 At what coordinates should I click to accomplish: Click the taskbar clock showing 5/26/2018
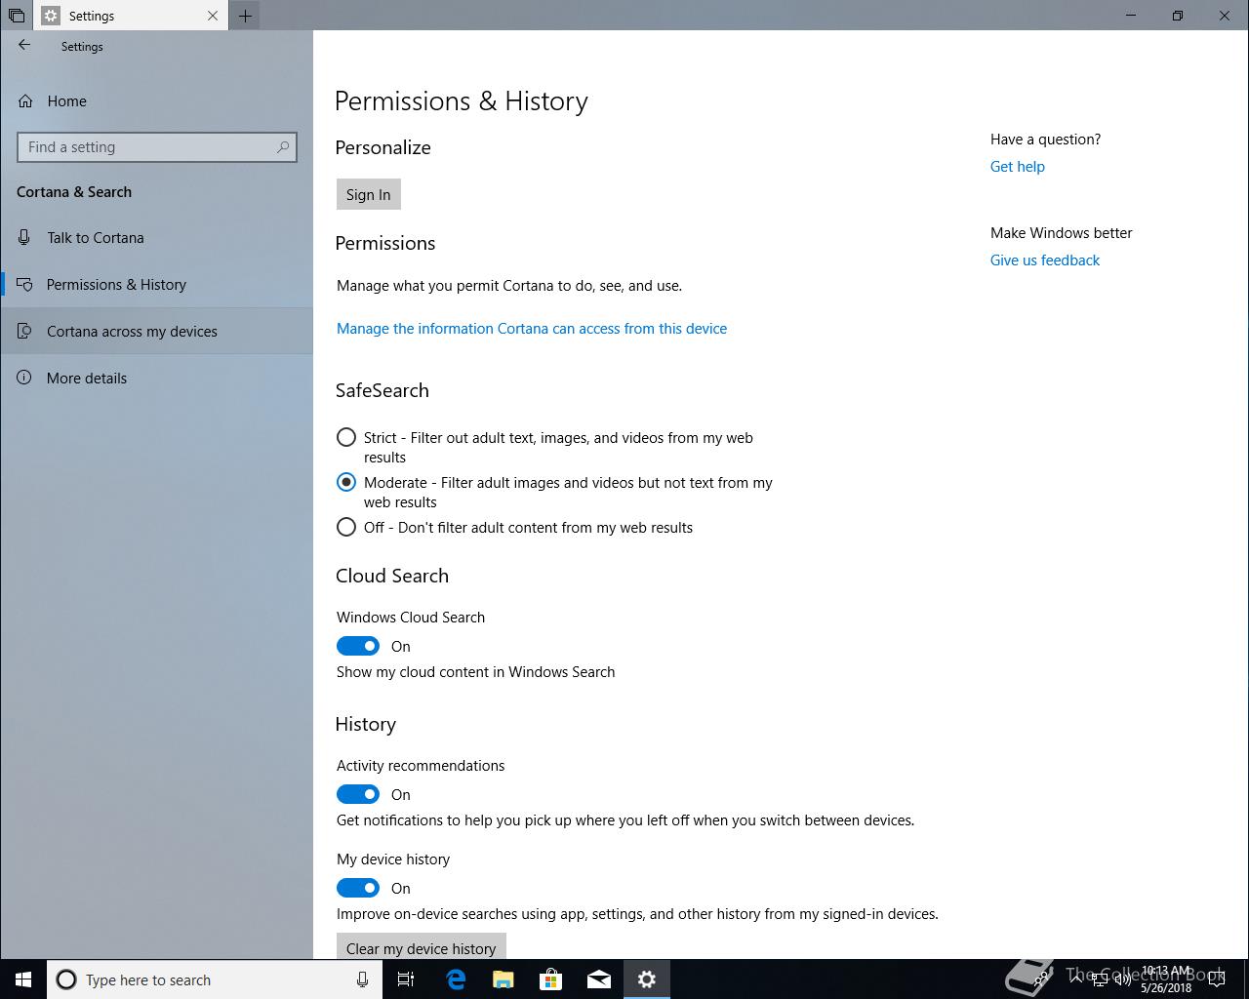(1166, 979)
